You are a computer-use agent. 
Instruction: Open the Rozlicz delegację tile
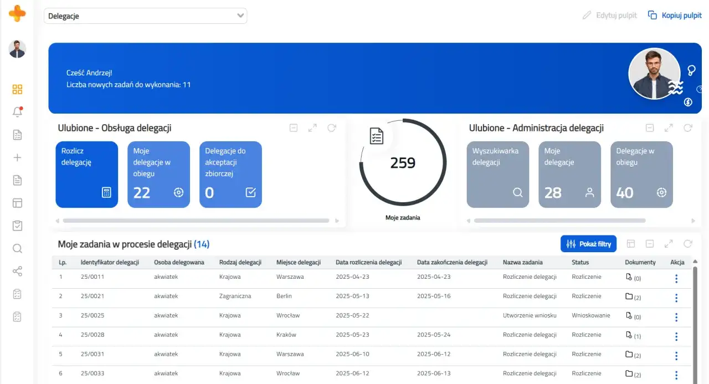pos(87,174)
